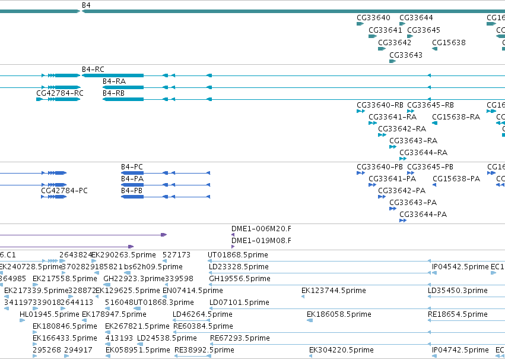Select protein CG33643-PA
The width and height of the screenshot is (505, 359).
(413, 203)
